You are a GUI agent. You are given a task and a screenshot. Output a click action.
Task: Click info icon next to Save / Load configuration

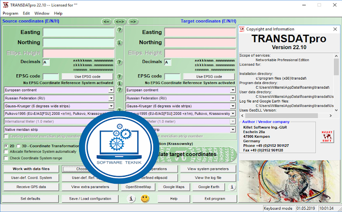click(131, 199)
